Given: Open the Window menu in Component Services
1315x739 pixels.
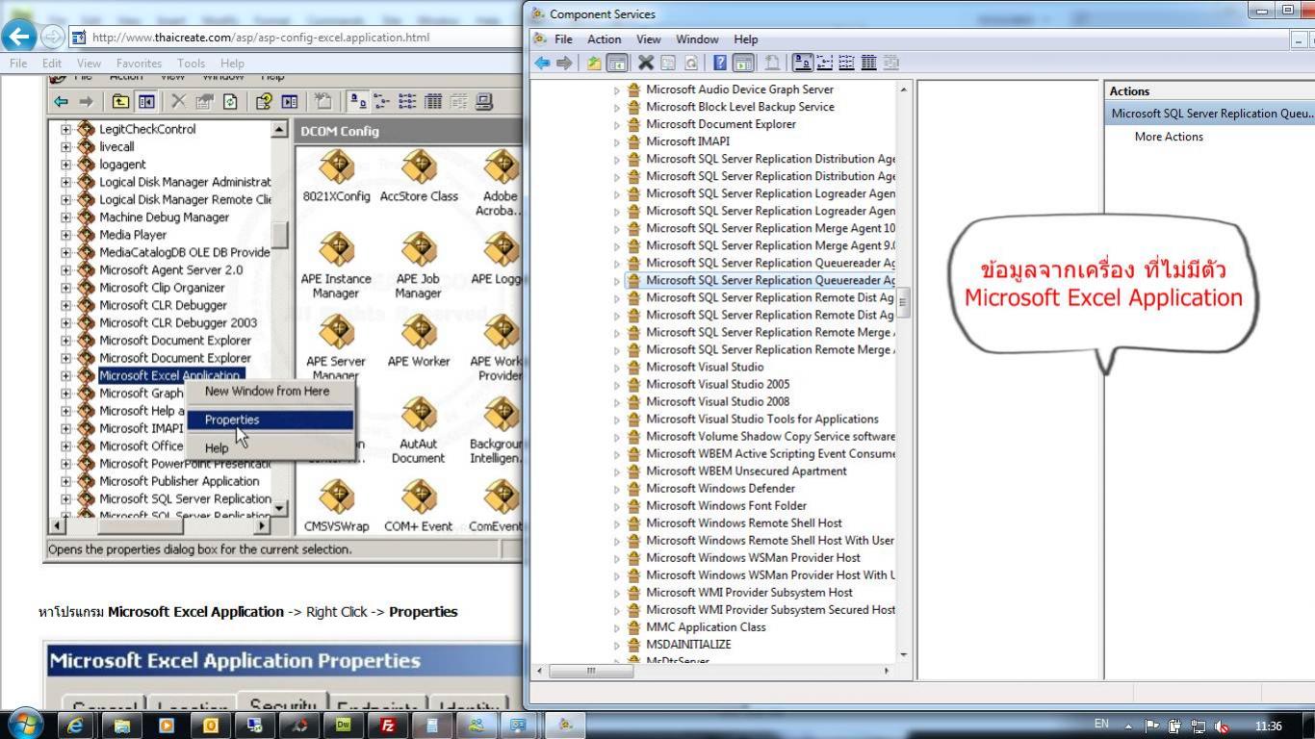Looking at the screenshot, I should tap(697, 39).
